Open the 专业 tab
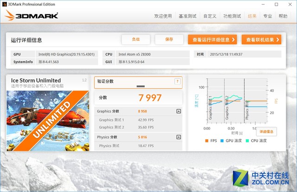Viewport: 297px width, 192px height. (268, 16)
